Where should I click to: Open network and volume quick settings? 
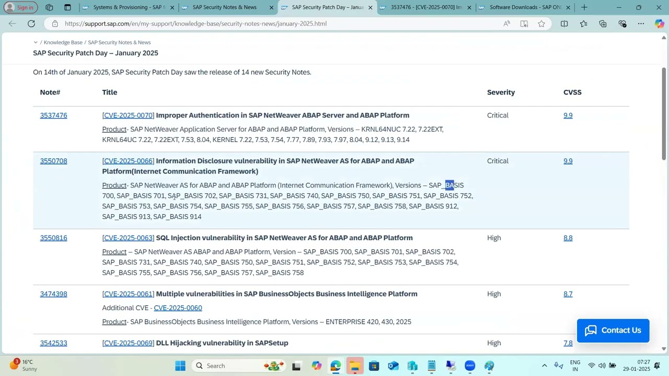602,366
